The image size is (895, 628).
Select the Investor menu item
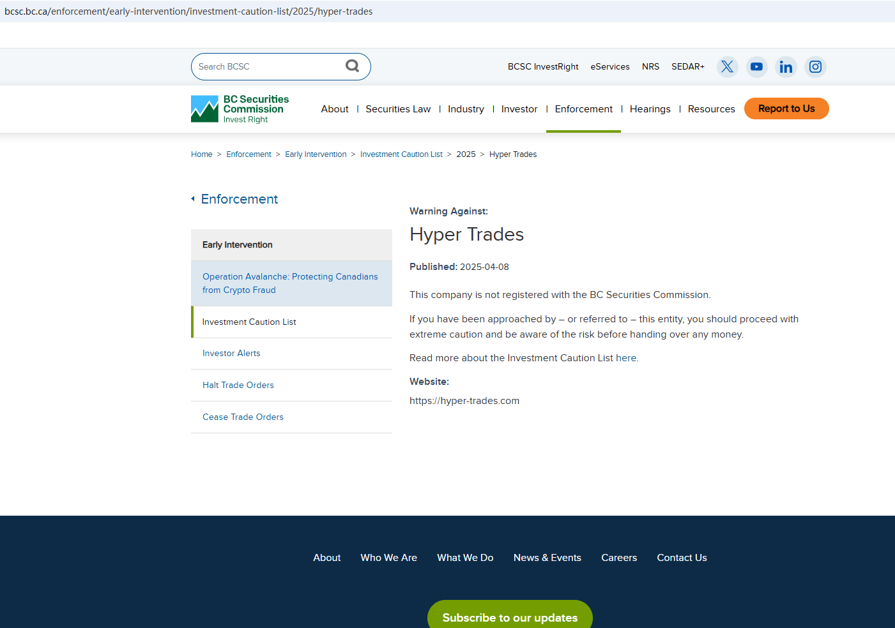(519, 109)
